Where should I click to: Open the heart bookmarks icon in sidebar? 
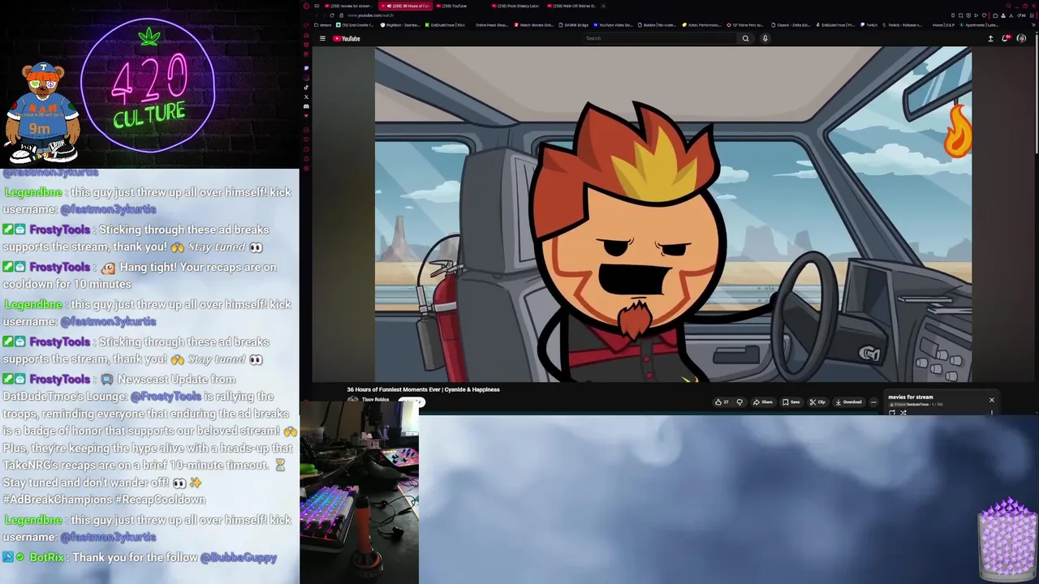click(306, 140)
